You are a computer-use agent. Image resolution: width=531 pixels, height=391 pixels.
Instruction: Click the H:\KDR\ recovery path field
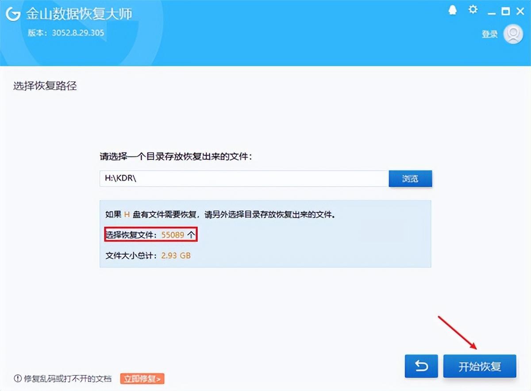tap(244, 179)
